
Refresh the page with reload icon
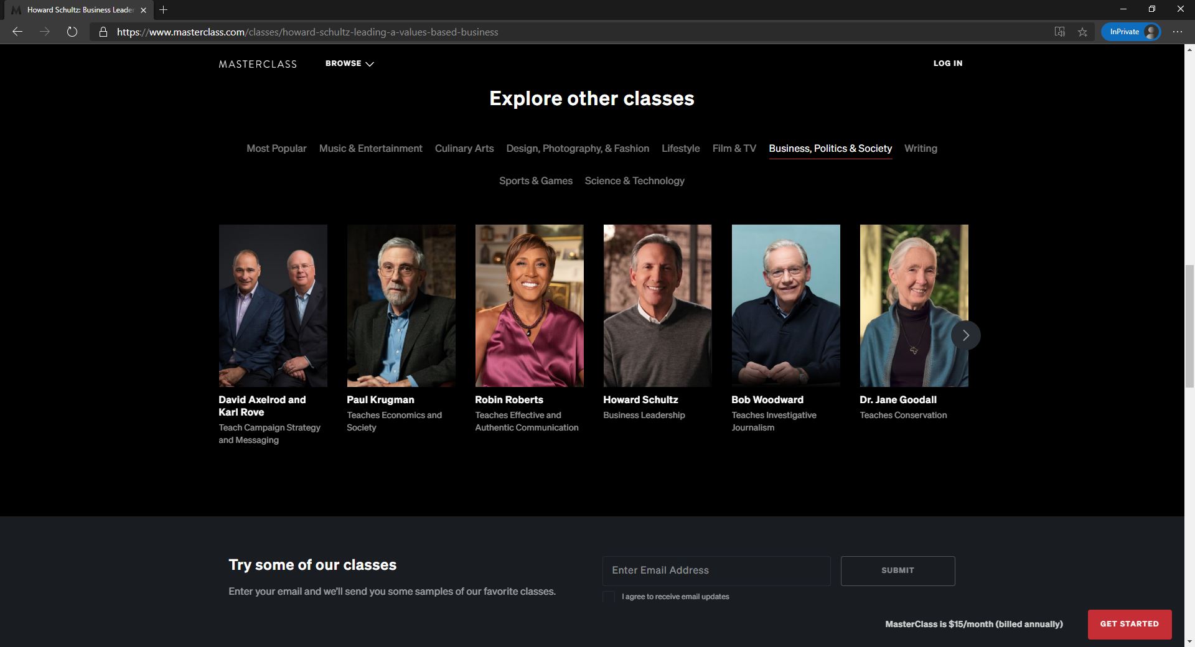72,32
